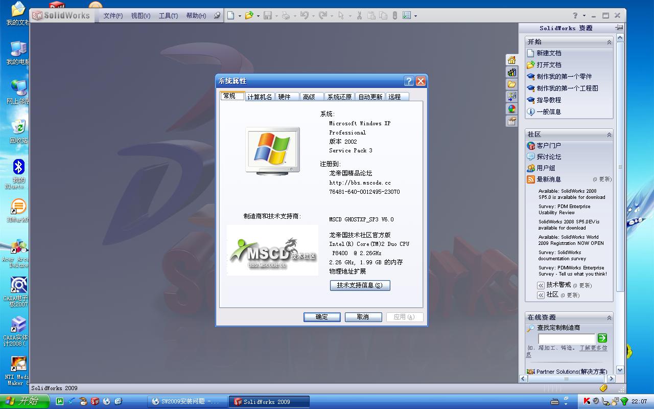The width and height of the screenshot is (654, 409).
Task: Switch to SW2009安装问题 taskbar window
Action: click(x=187, y=402)
